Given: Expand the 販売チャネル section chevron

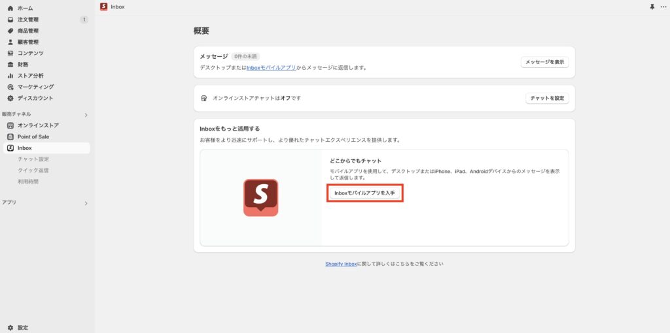Looking at the screenshot, I should coord(86,115).
